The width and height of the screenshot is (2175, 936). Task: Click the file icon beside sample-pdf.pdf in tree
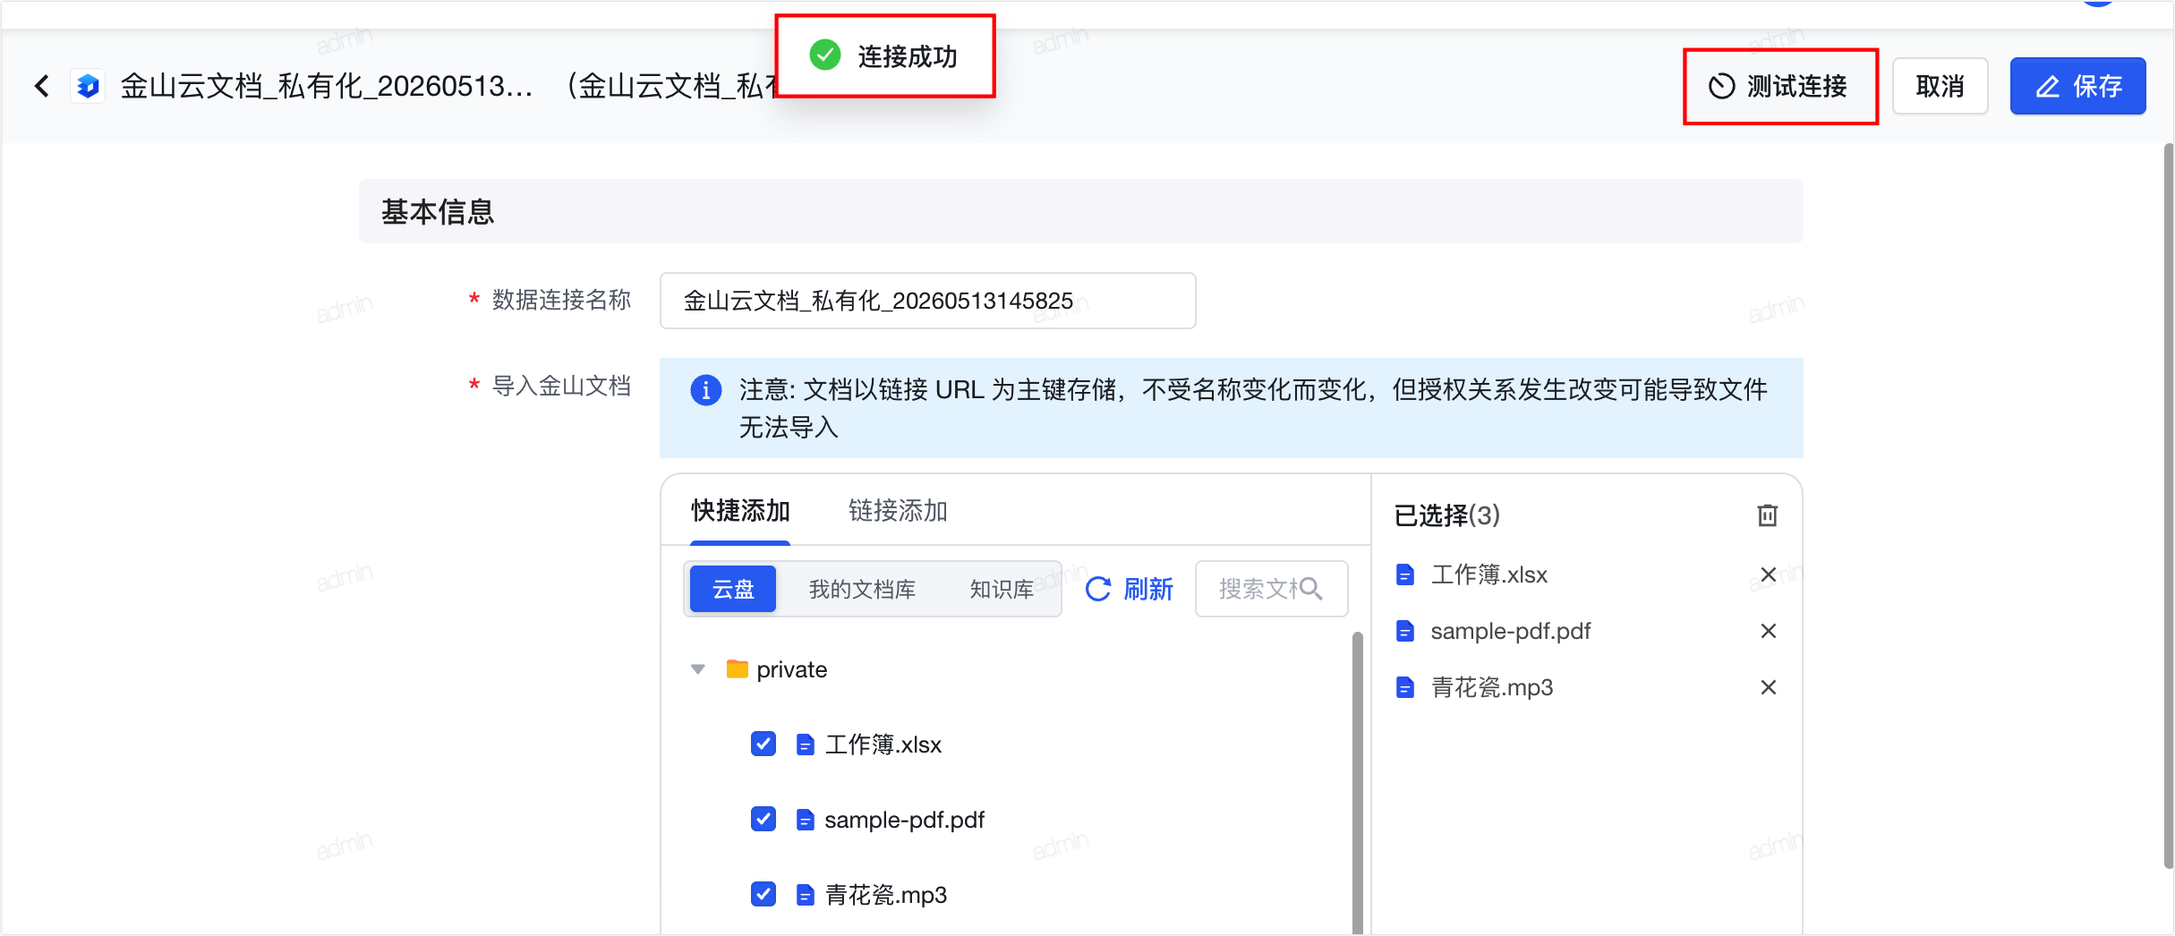pos(806,819)
